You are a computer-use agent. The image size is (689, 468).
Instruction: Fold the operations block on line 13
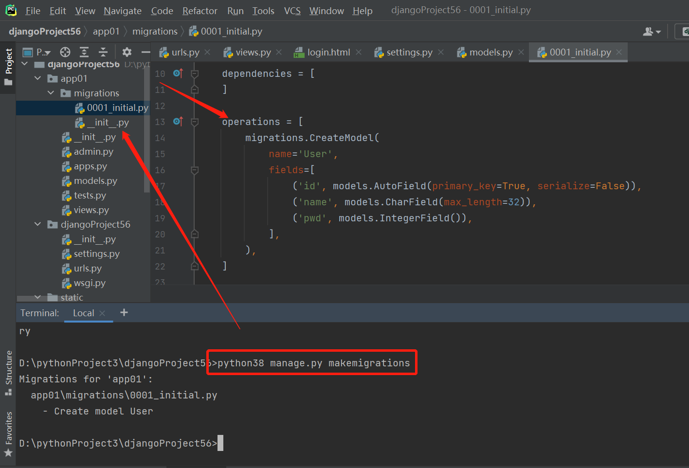(x=195, y=122)
